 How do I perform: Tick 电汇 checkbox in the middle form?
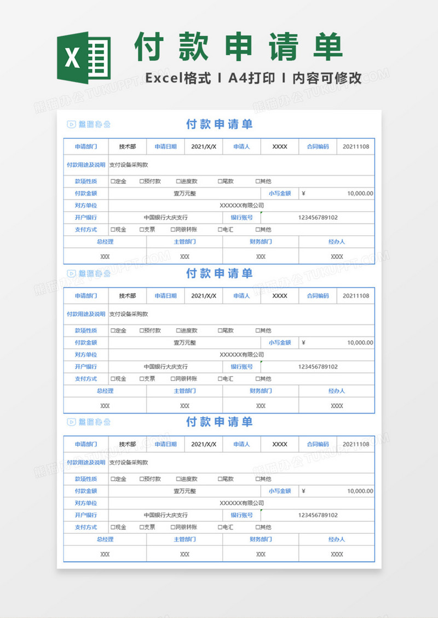(220, 379)
